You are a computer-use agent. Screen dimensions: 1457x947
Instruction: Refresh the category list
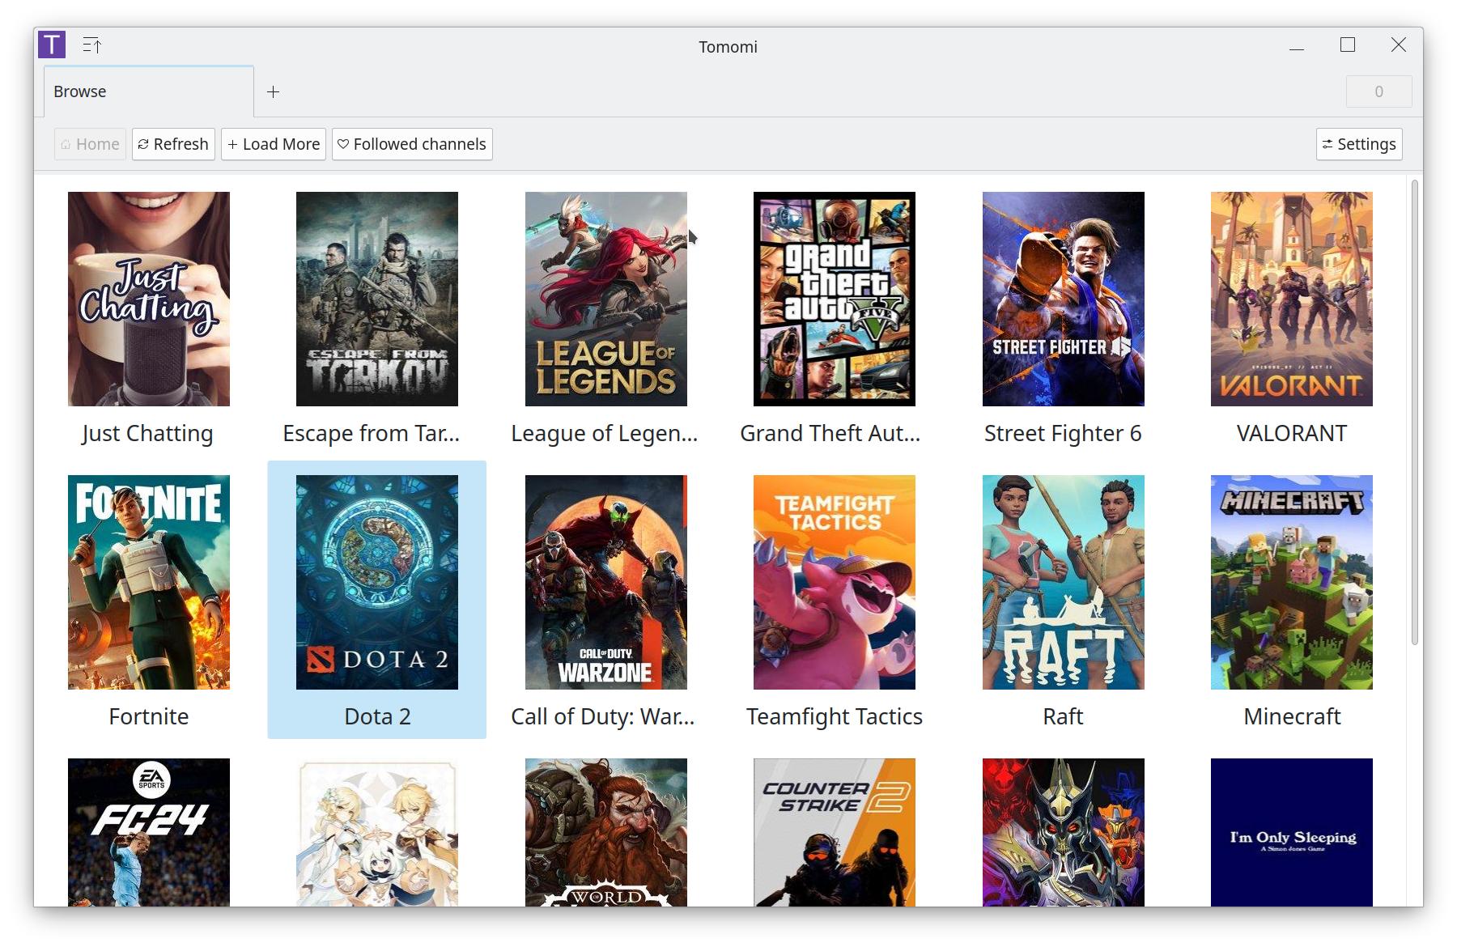(173, 144)
